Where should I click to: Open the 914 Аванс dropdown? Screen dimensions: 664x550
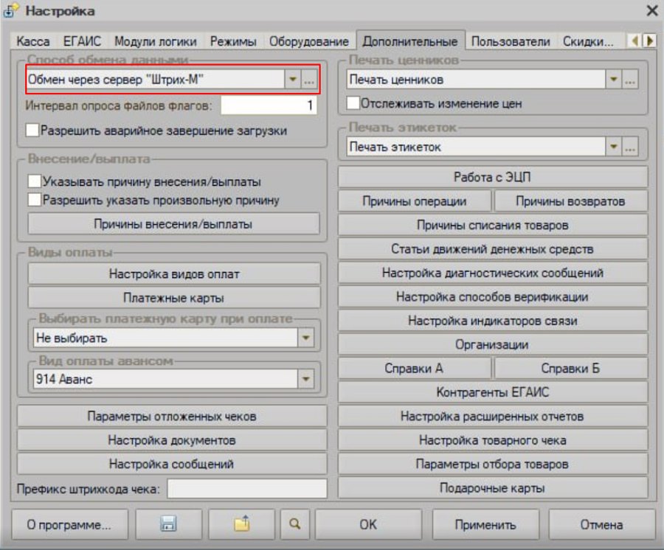click(305, 379)
